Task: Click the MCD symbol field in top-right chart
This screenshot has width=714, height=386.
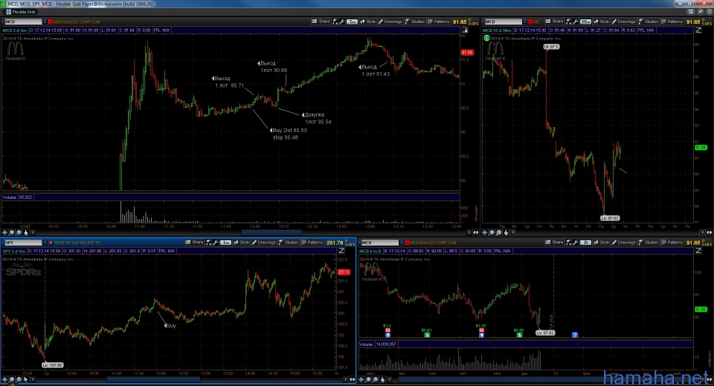Action: click(x=503, y=22)
